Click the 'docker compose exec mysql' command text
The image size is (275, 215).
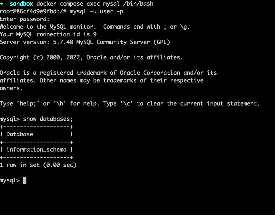tap(78, 4)
